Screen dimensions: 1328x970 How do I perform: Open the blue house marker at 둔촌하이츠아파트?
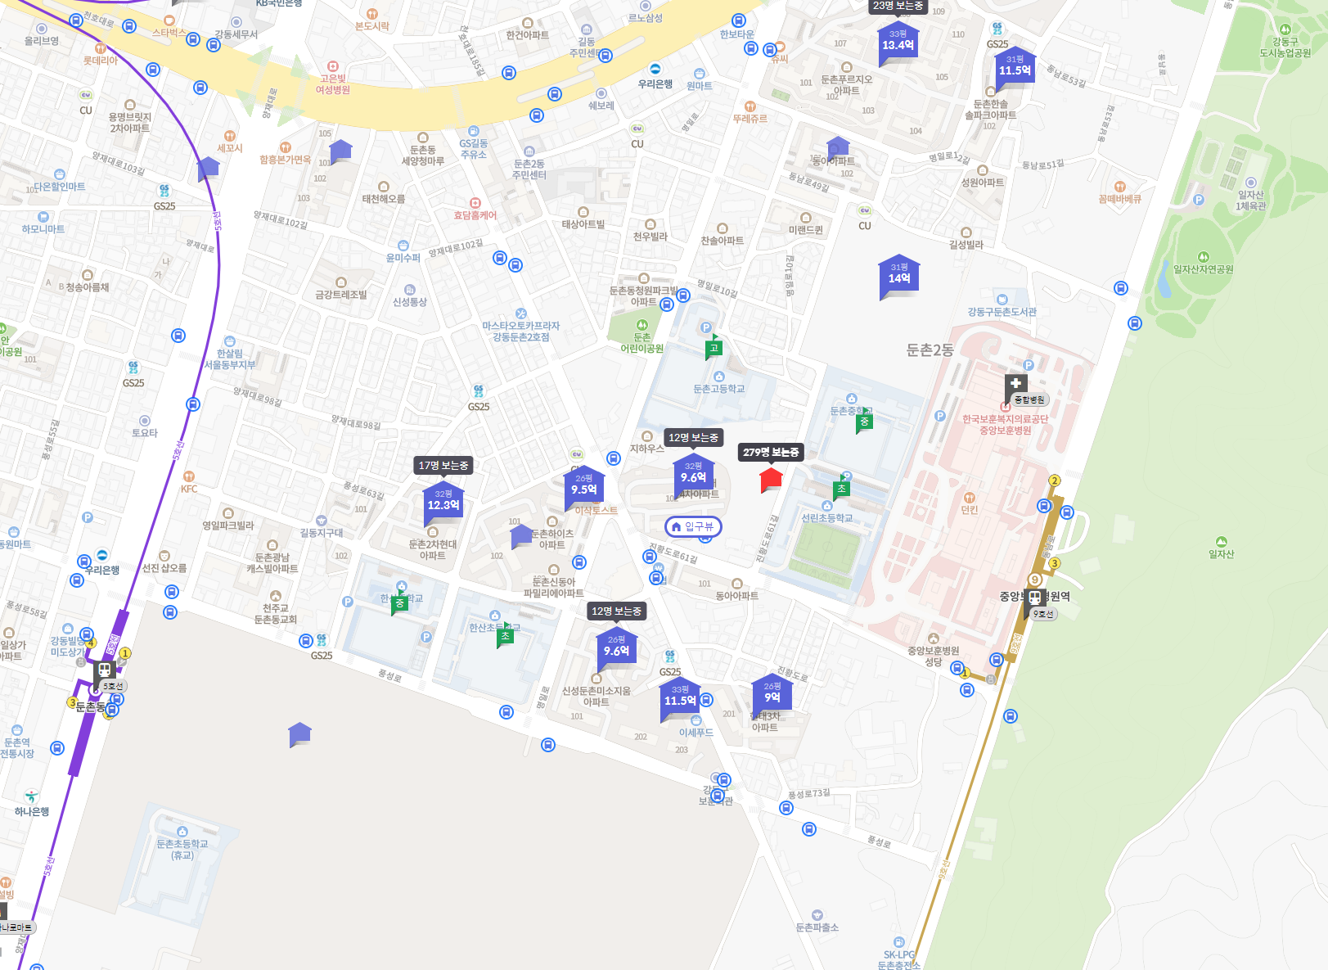521,536
